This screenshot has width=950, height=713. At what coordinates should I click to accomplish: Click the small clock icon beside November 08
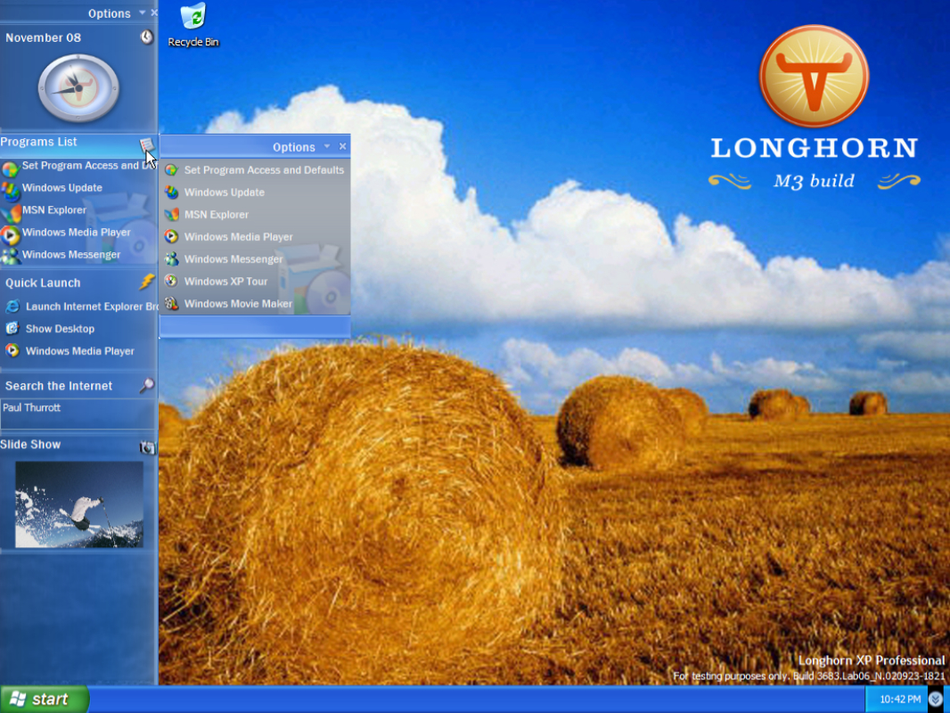click(x=147, y=37)
